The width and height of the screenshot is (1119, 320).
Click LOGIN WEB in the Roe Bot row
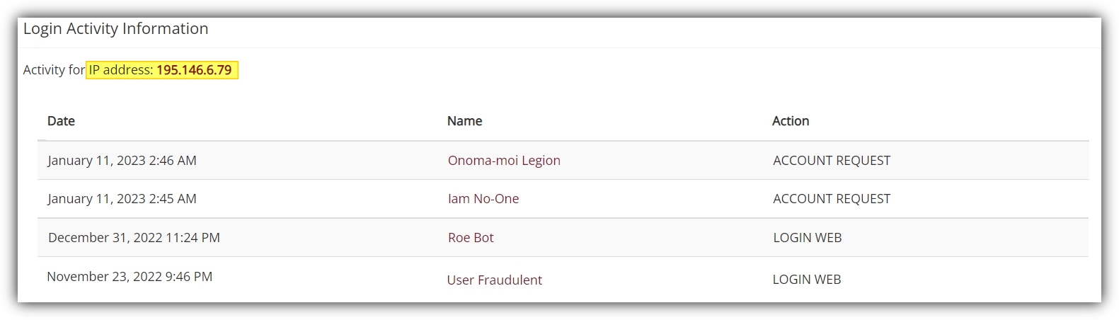pos(807,238)
